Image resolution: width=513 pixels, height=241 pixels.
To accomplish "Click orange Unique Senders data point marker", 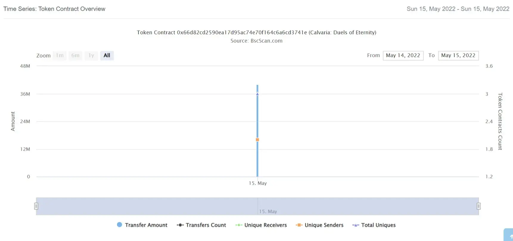I will pyautogui.click(x=257, y=140).
